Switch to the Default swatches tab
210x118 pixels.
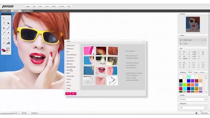pyautogui.click(x=190, y=72)
